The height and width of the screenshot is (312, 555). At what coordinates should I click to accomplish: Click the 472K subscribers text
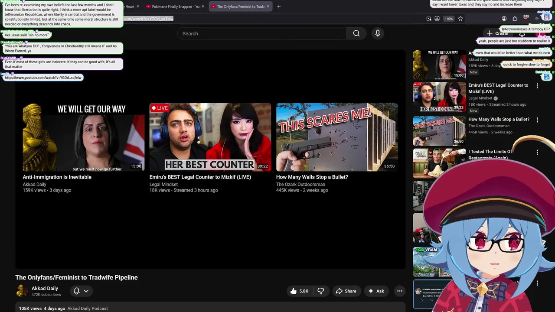46,295
